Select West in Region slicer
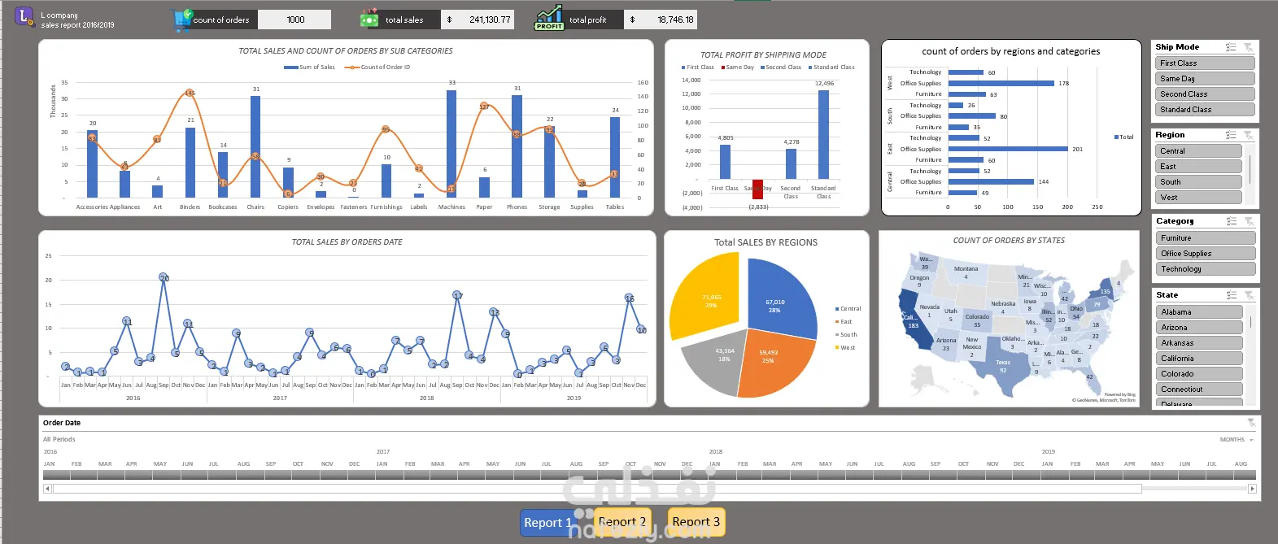 click(x=1199, y=198)
